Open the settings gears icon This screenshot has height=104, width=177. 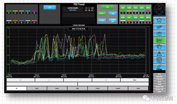click(159, 27)
